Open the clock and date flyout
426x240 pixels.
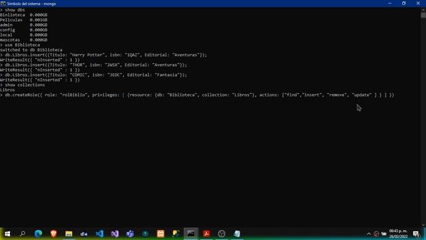click(398, 234)
